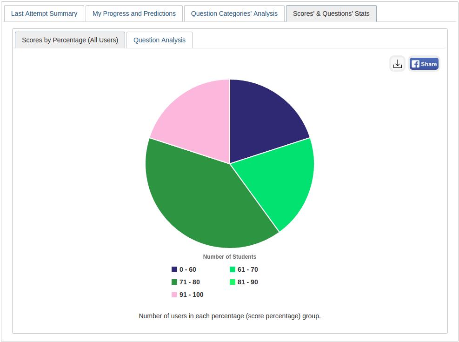Toggle the "71 - 80" legend label
The image size is (459, 342).
(190, 282)
